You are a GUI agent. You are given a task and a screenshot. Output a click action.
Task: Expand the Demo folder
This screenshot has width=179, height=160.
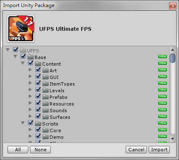coord(30,136)
